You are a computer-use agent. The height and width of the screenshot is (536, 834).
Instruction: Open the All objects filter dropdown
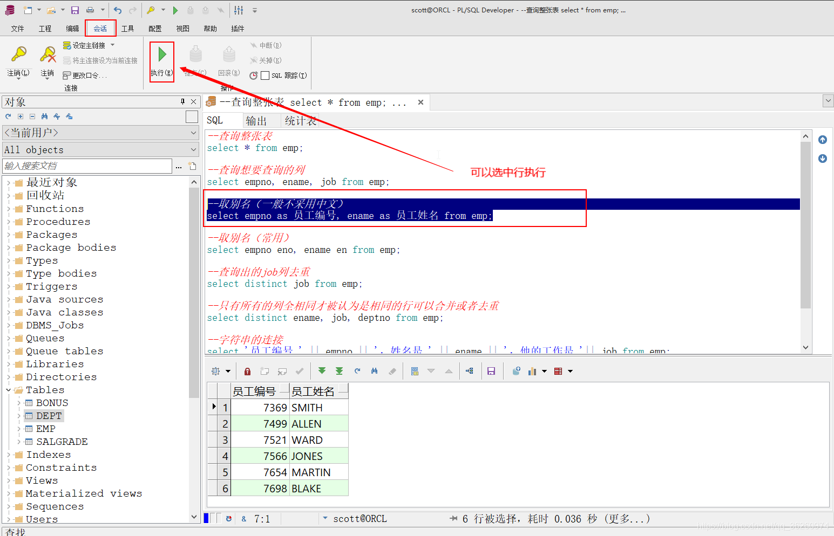(194, 149)
